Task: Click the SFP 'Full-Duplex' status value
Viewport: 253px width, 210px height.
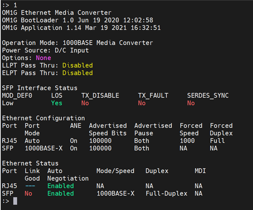Action: pos(166,194)
